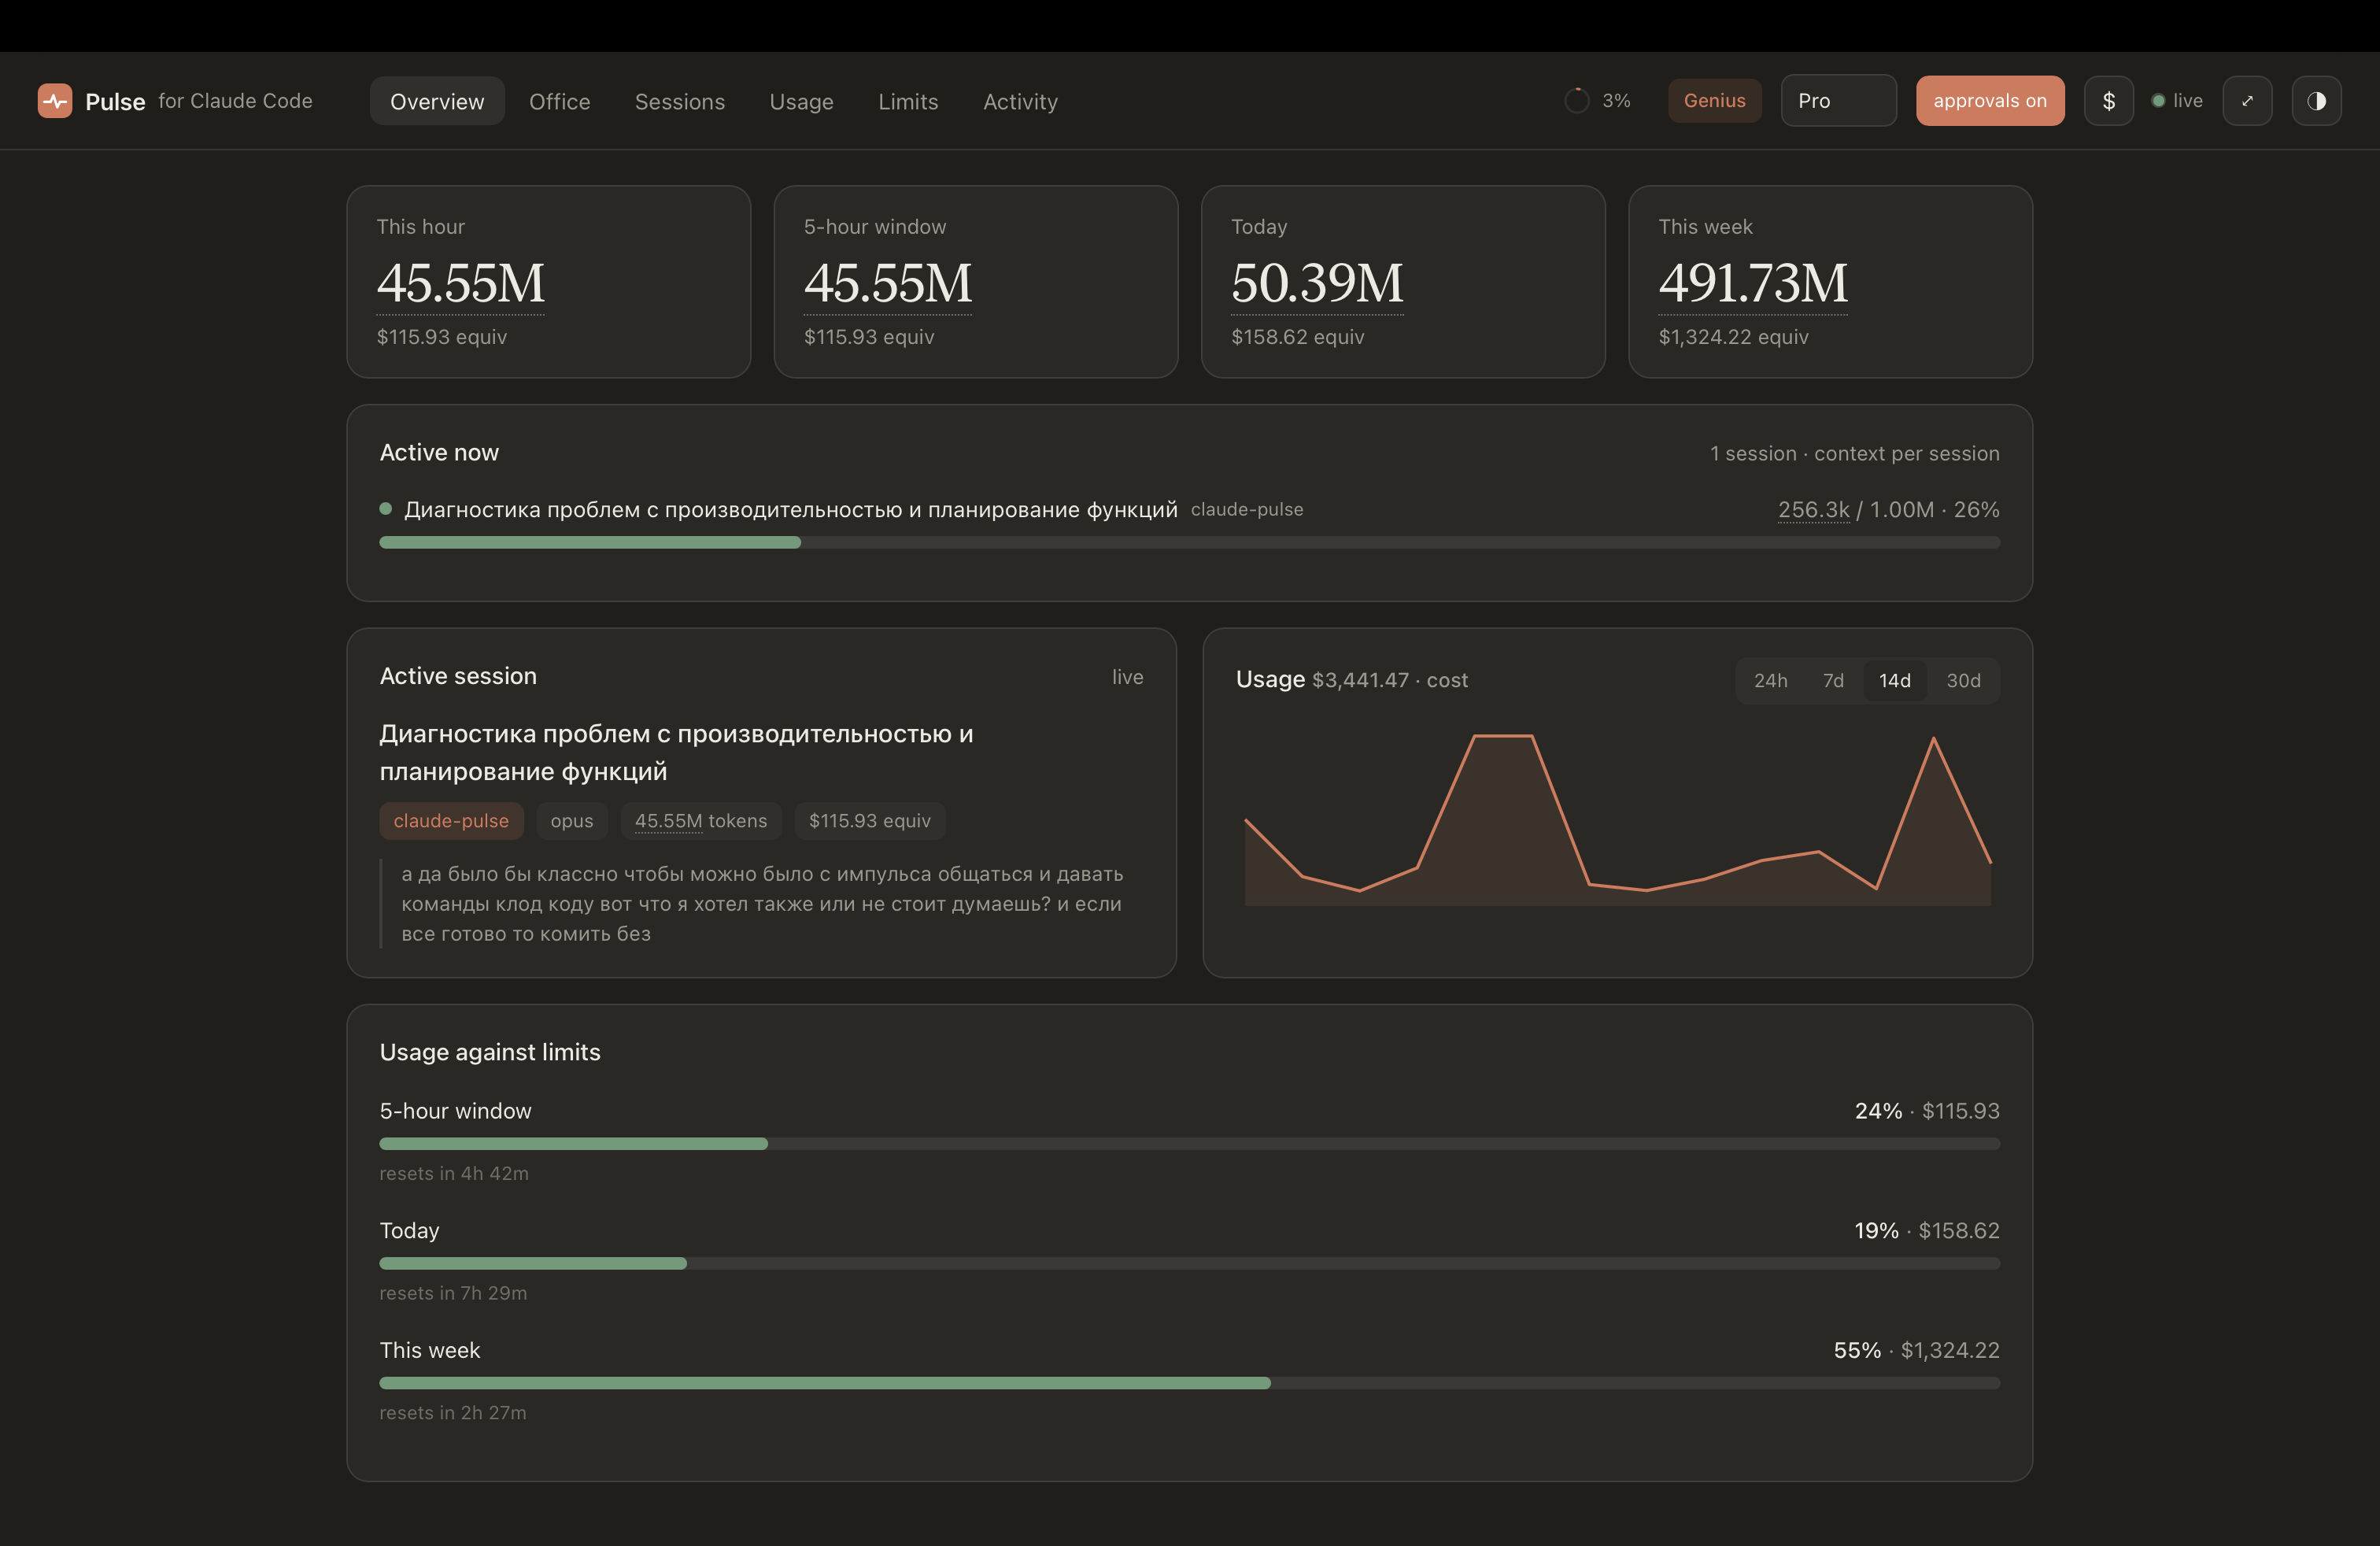
Task: Click the '55% · $1,324.22' value
Action: [x=1916, y=1351]
